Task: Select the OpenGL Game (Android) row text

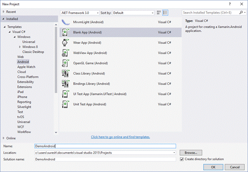Action: (x=90, y=63)
